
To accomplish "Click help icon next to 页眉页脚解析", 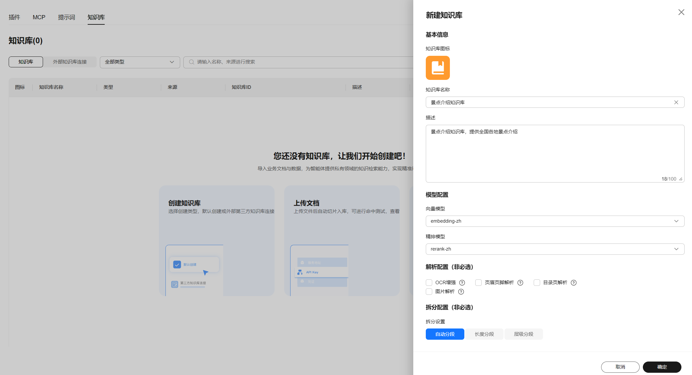I will (x=520, y=283).
